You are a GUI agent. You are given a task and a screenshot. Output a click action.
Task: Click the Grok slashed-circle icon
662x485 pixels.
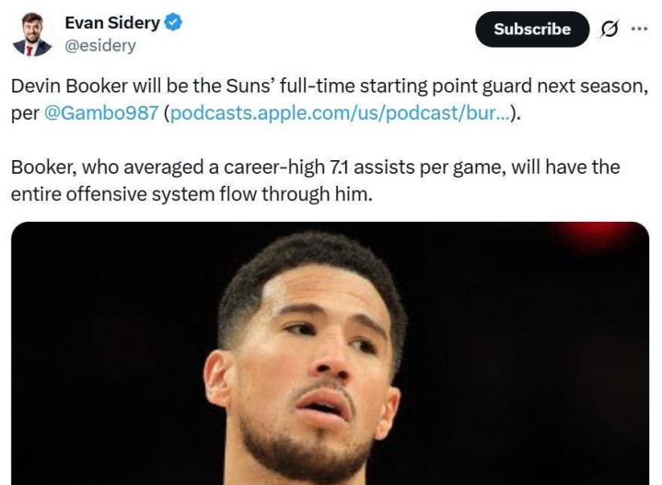click(610, 29)
